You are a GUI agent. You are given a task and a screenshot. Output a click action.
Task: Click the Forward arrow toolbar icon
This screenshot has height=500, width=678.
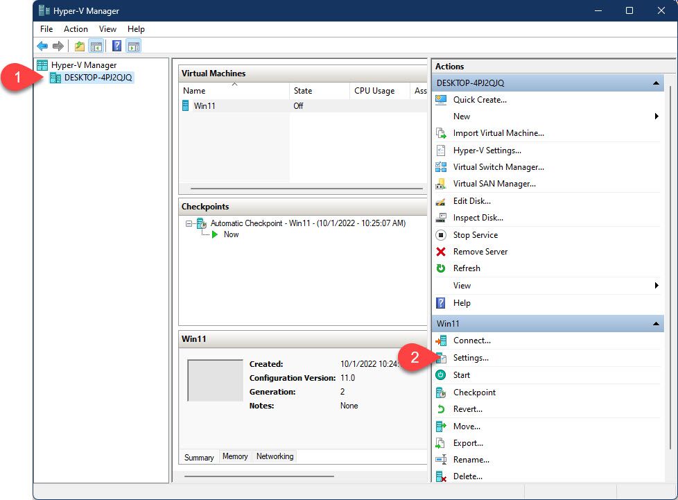[x=58, y=46]
